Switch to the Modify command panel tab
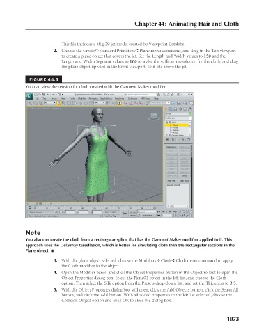 tap(171, 109)
